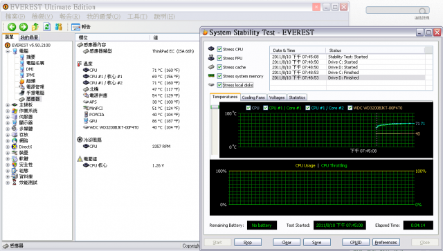This screenshot has width=443, height=251.
Task: Toggle the Stress cache checkbox
Action: 219,67
